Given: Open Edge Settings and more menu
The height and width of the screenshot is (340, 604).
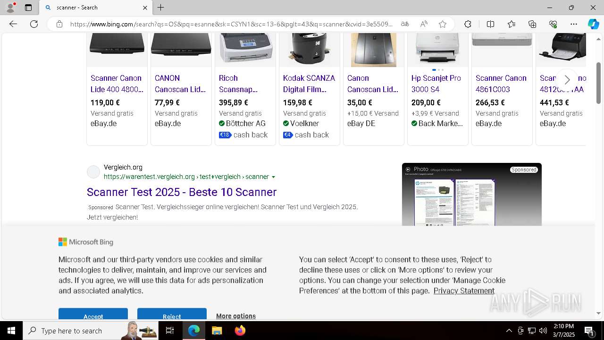Looking at the screenshot, I should pyautogui.click(x=574, y=24).
